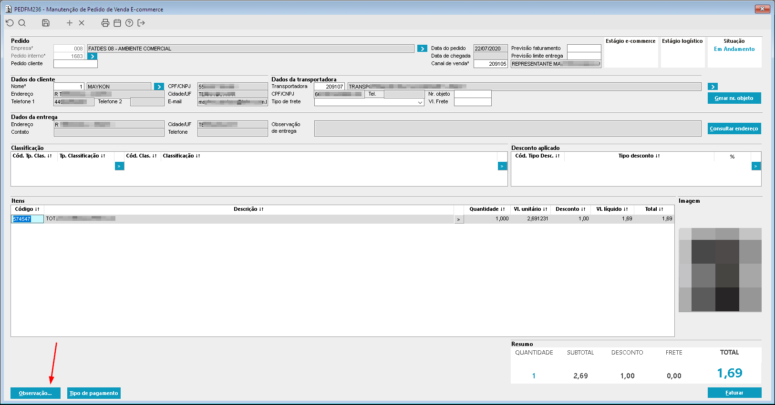Open search with the magnifier icon
Screen dimensions: 775x405
click(22, 23)
